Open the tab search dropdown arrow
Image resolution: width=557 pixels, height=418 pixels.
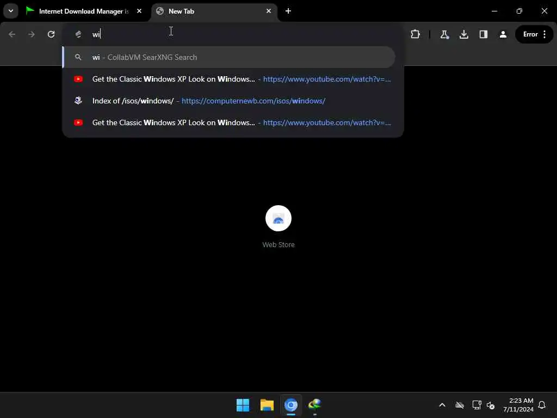click(x=11, y=11)
